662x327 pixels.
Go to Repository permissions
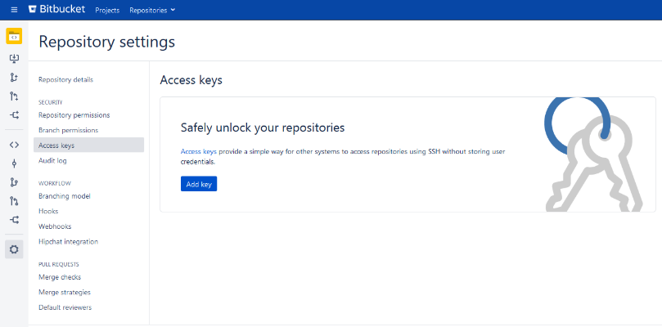[x=74, y=115]
